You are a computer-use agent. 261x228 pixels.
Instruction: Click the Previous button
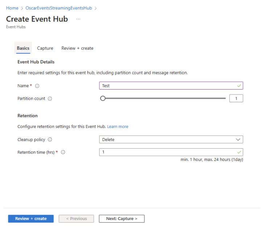click(76, 219)
